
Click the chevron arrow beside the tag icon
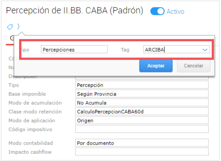[x=18, y=27]
